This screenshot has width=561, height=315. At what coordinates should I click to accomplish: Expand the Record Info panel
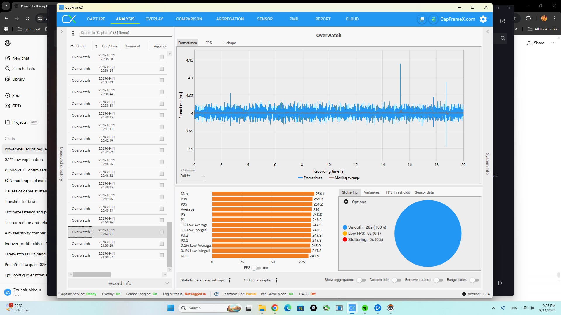tap(120, 283)
